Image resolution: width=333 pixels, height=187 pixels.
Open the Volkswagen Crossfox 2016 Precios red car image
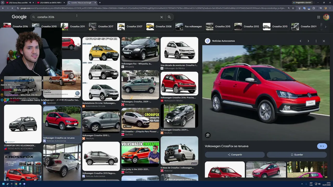click(x=179, y=84)
